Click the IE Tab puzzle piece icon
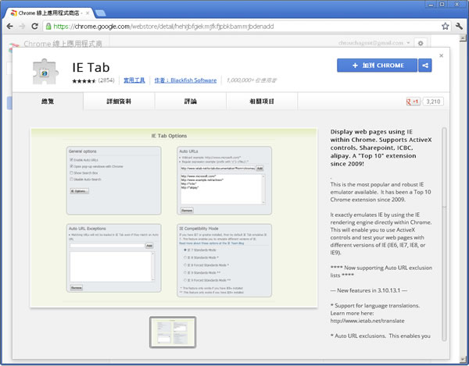 point(45,72)
